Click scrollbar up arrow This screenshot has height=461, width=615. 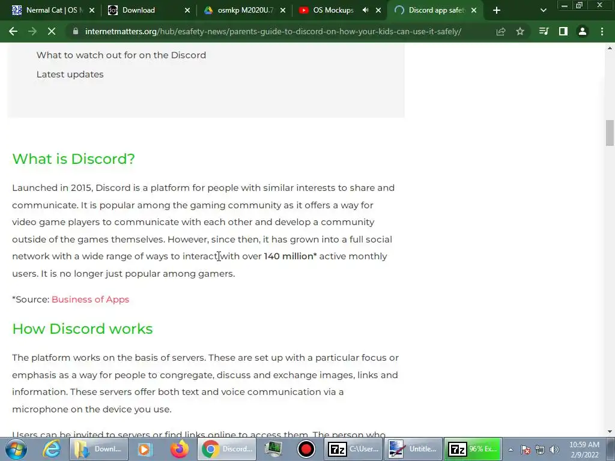[610, 48]
